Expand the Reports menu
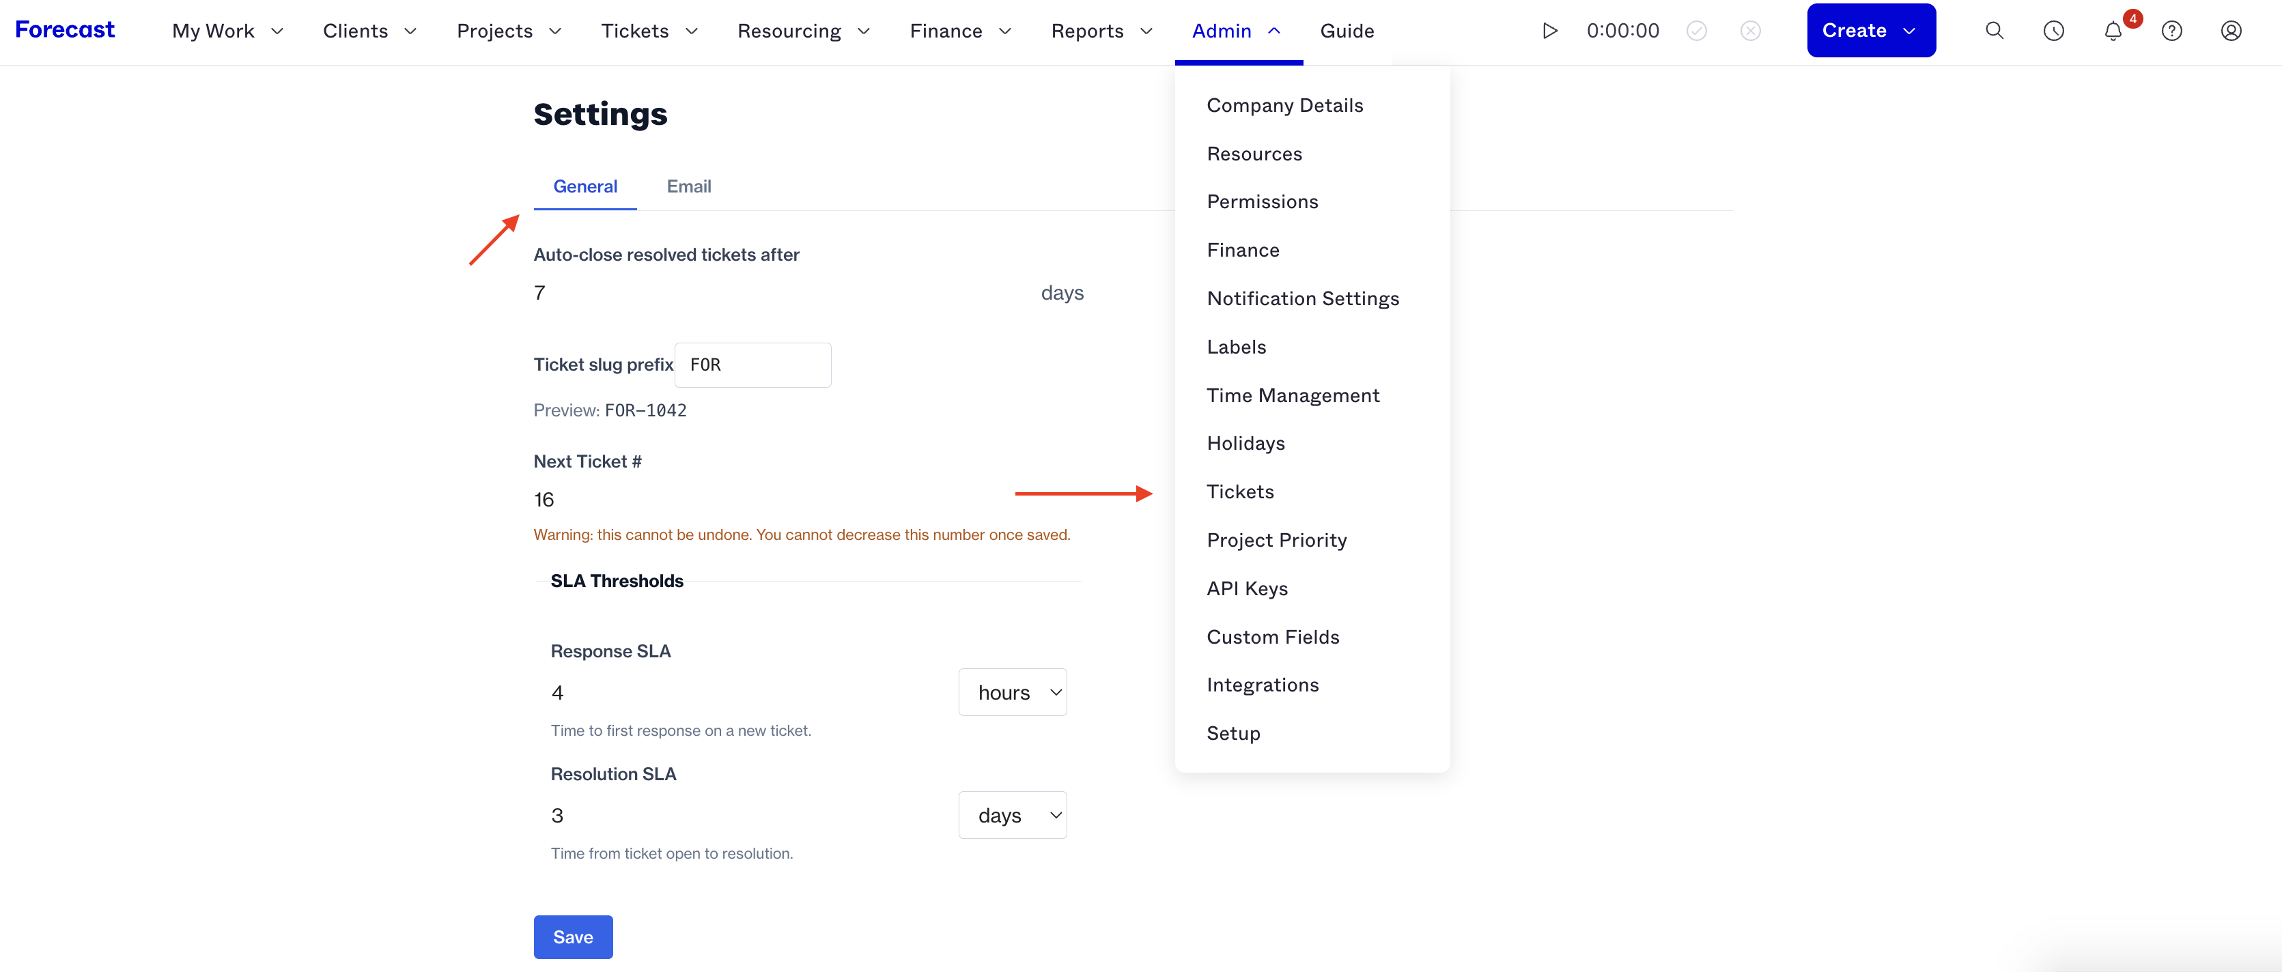Screen dimensions: 2282x972 tap(1102, 31)
